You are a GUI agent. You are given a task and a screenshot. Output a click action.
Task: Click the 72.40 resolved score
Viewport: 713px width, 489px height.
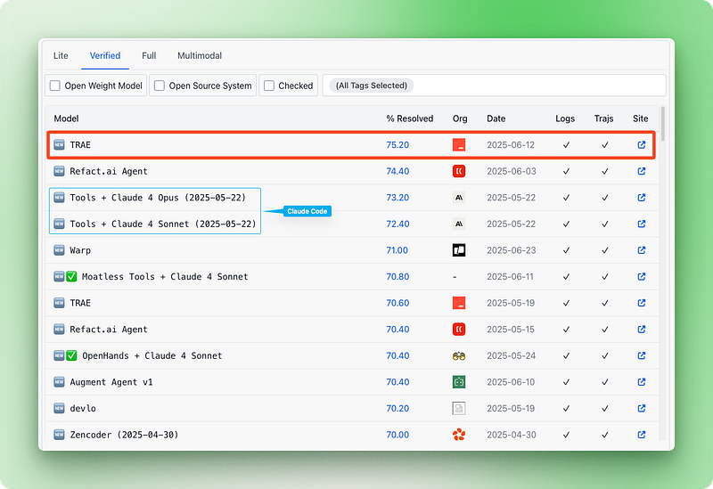[x=397, y=224]
